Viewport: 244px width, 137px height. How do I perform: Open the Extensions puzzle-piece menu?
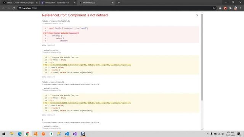coord(230,8)
